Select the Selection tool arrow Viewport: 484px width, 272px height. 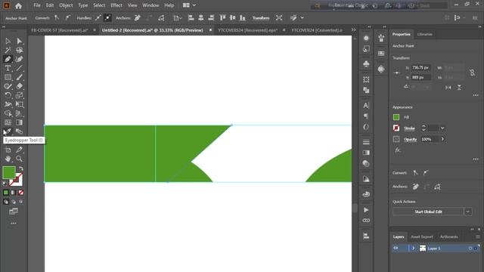click(x=8, y=41)
